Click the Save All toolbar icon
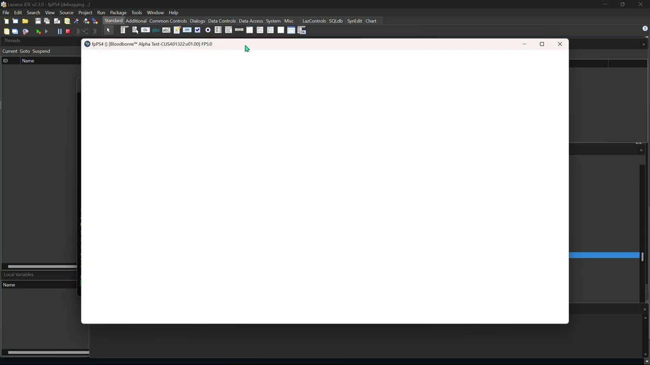Screen dimensions: 650x365 click(x=47, y=21)
